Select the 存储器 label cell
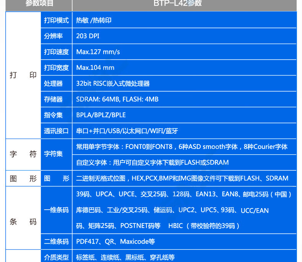The image size is (302, 262). tap(54, 99)
